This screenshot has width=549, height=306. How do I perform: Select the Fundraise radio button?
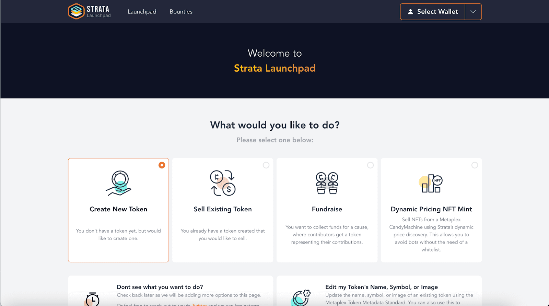coord(370,165)
